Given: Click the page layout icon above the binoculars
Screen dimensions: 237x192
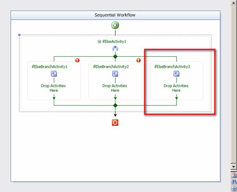Looking at the screenshot, I should pyautogui.click(x=234, y=175).
